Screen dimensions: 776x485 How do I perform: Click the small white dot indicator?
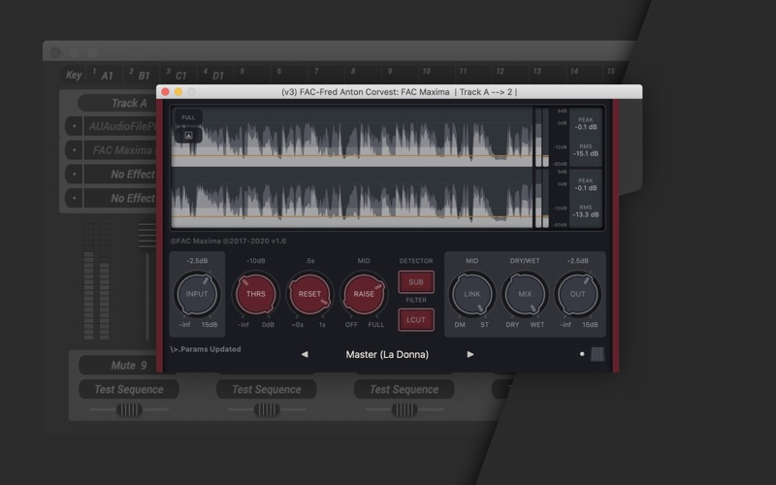(x=582, y=354)
